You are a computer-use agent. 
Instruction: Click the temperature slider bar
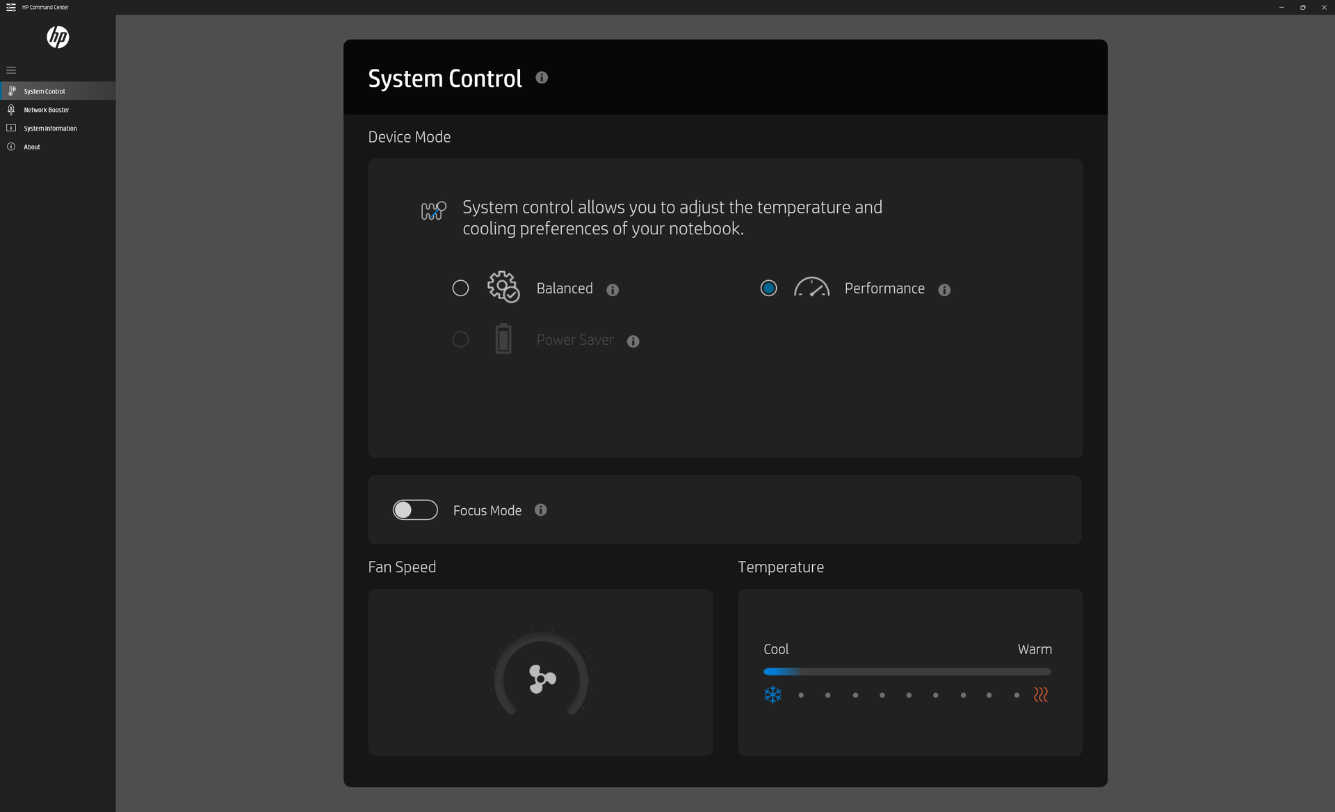click(x=907, y=672)
